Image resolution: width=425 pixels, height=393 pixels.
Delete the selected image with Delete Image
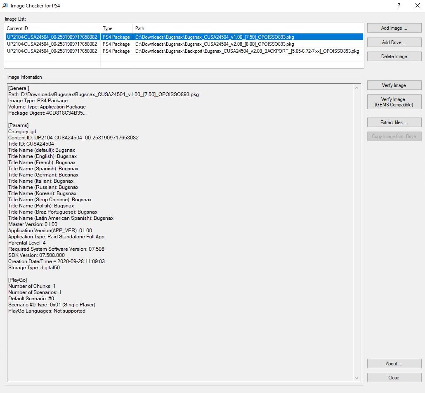coord(394,56)
